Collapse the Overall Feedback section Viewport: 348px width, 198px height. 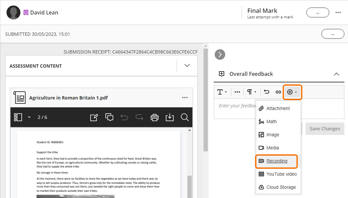(337, 74)
